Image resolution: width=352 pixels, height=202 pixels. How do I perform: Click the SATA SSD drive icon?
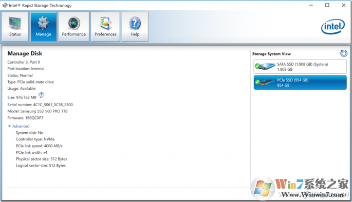point(265,66)
